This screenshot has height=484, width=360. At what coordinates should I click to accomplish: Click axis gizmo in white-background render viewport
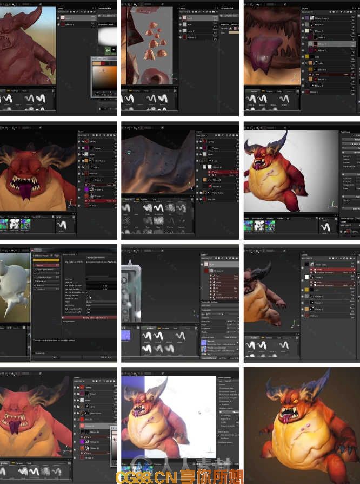point(332,205)
